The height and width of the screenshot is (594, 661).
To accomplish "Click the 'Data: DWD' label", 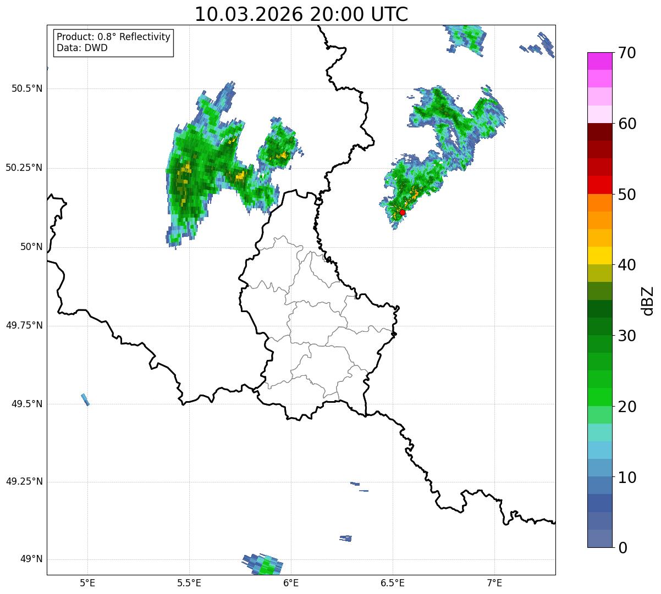I will (x=82, y=48).
